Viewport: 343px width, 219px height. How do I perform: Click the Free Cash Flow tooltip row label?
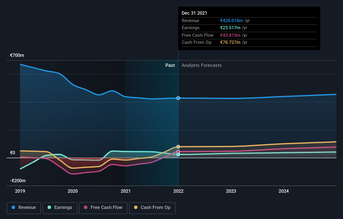pos(198,35)
